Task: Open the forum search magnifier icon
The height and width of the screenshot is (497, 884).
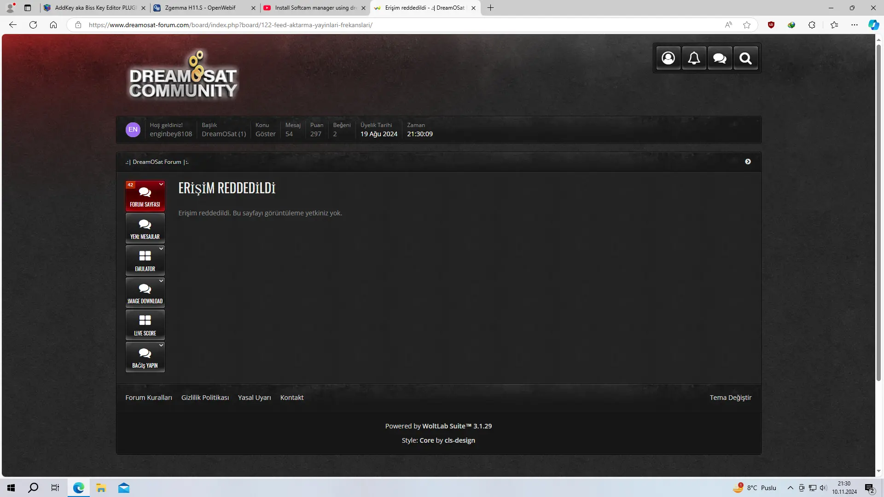Action: pos(745,58)
